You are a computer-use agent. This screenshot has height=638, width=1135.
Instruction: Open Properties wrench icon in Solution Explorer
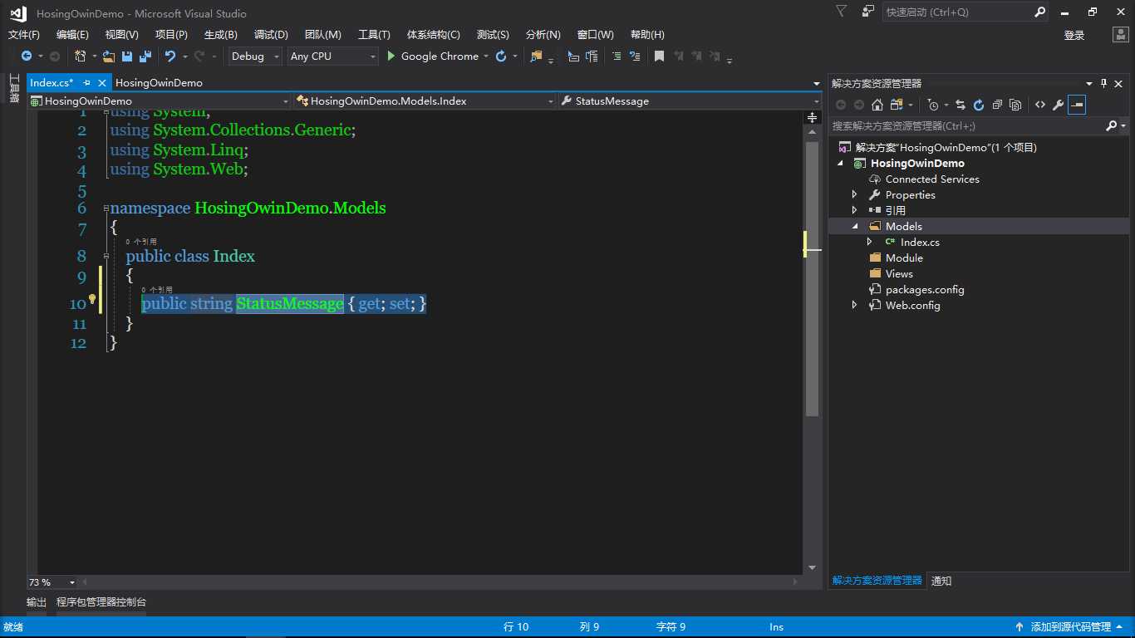pos(1058,105)
